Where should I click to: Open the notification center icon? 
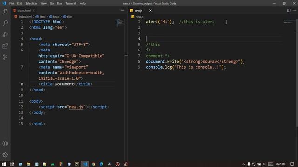tap(292, 164)
